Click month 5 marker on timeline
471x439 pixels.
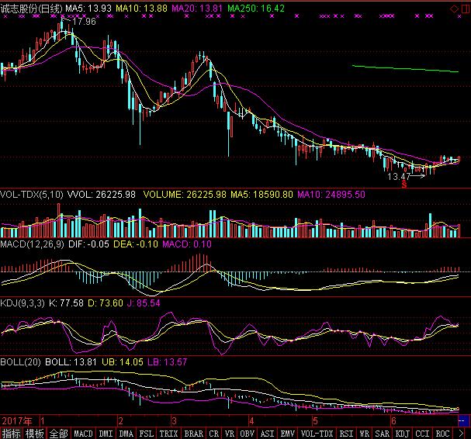click(x=315, y=421)
